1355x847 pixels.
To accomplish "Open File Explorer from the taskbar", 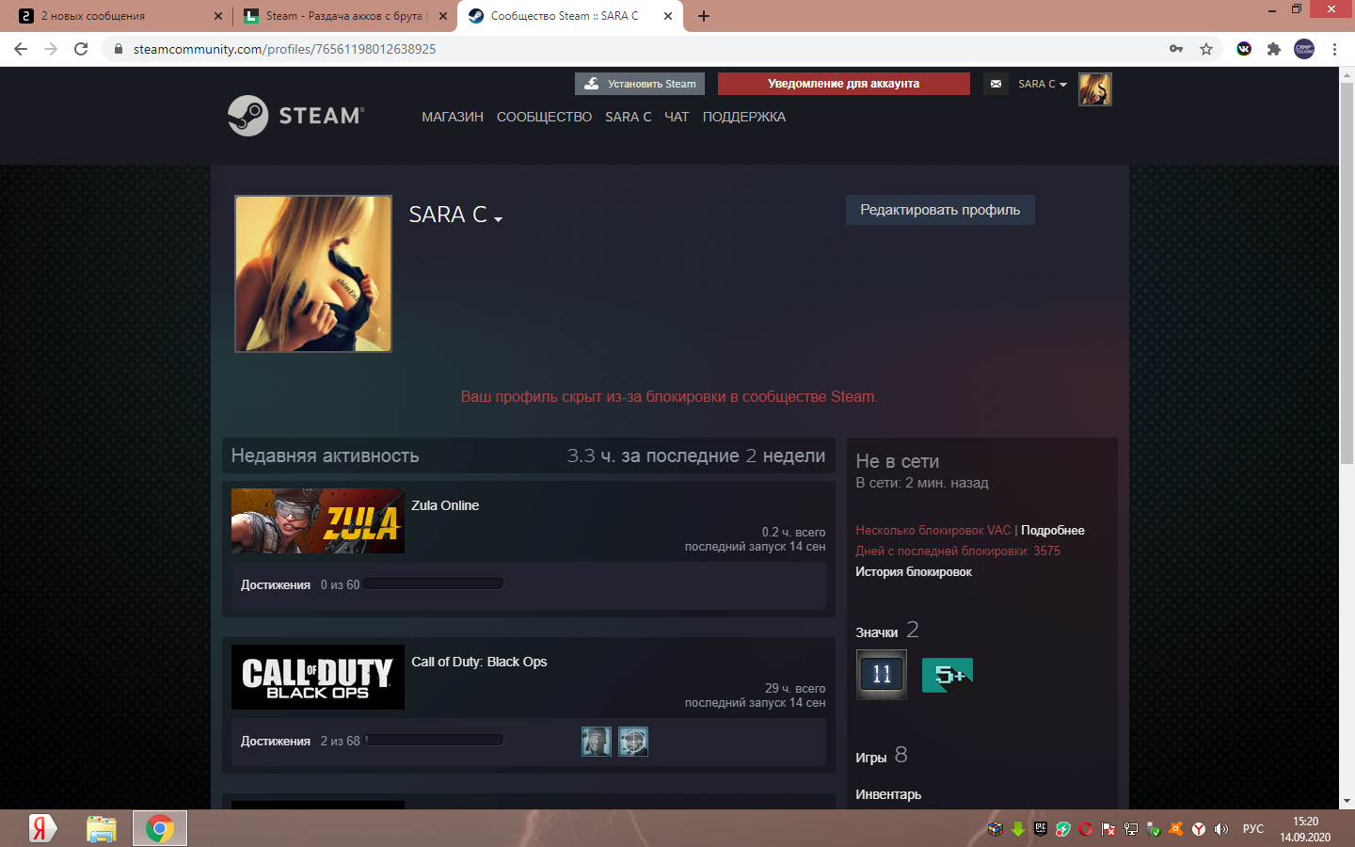I will pos(101,828).
